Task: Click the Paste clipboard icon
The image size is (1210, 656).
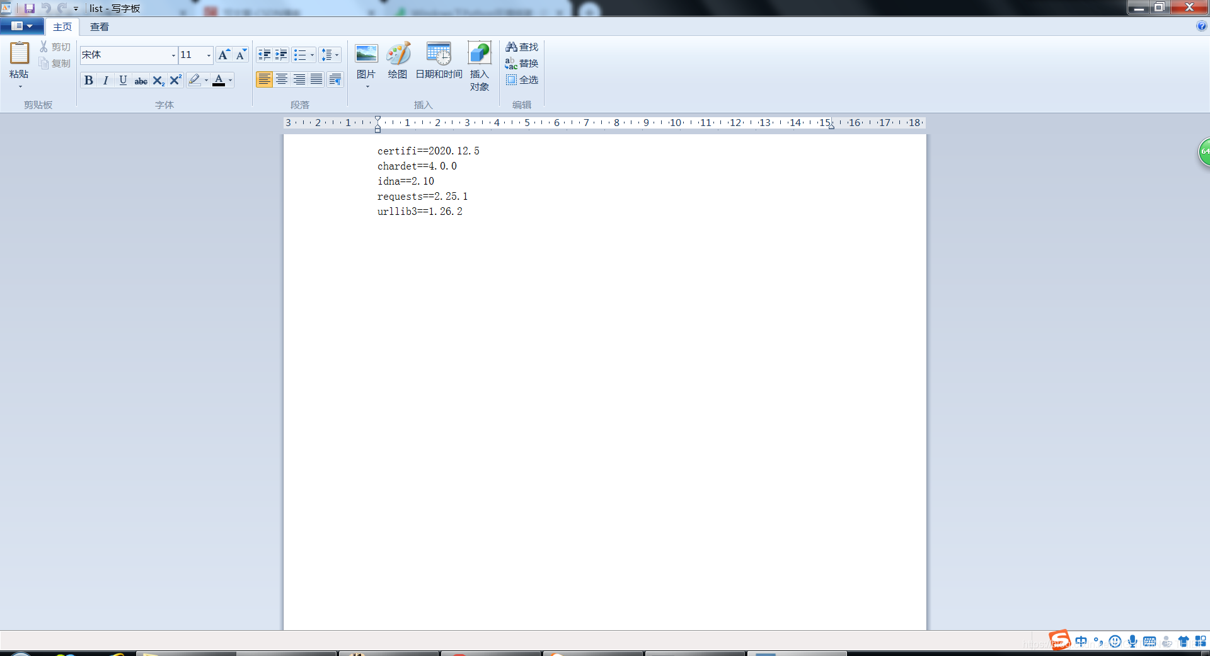Action: 19,54
